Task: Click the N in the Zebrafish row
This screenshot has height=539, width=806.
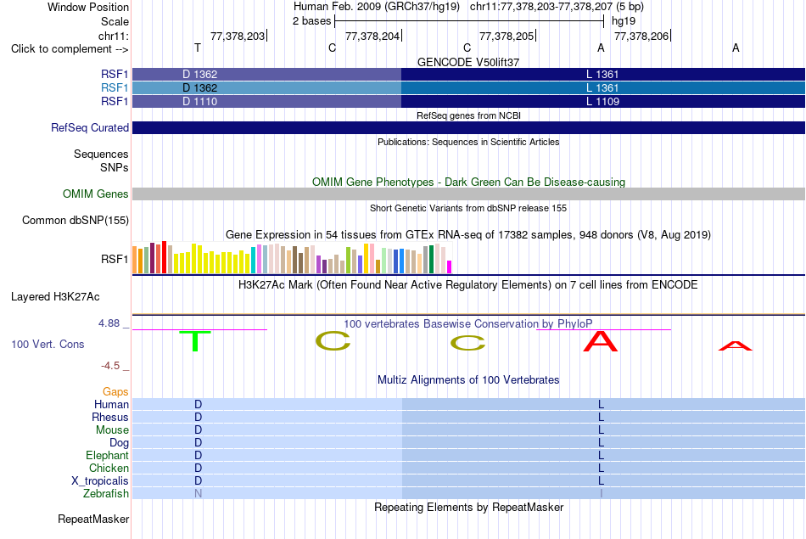Action: click(198, 494)
